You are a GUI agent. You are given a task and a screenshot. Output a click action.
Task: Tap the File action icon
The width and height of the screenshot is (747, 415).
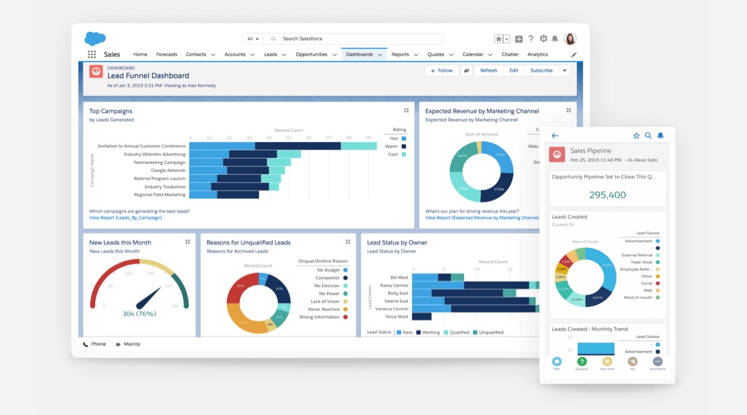[x=632, y=361]
